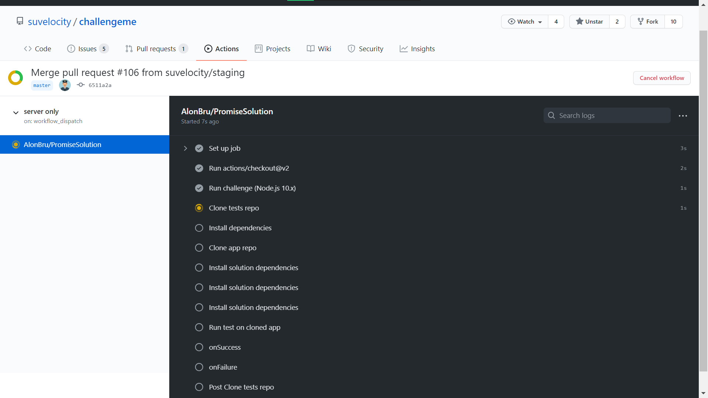Click the completed checkmark icon for Set up job
Viewport: 708px width, 398px height.
[199, 148]
